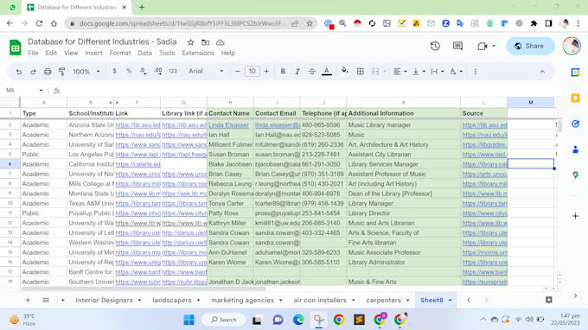The image size is (588, 330).
Task: Open the Borders tool
Action: click(360, 71)
